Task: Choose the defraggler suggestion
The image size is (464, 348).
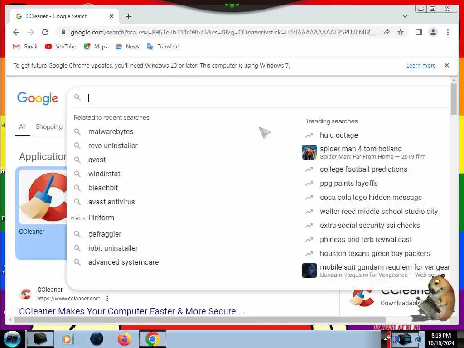Action: click(105, 234)
